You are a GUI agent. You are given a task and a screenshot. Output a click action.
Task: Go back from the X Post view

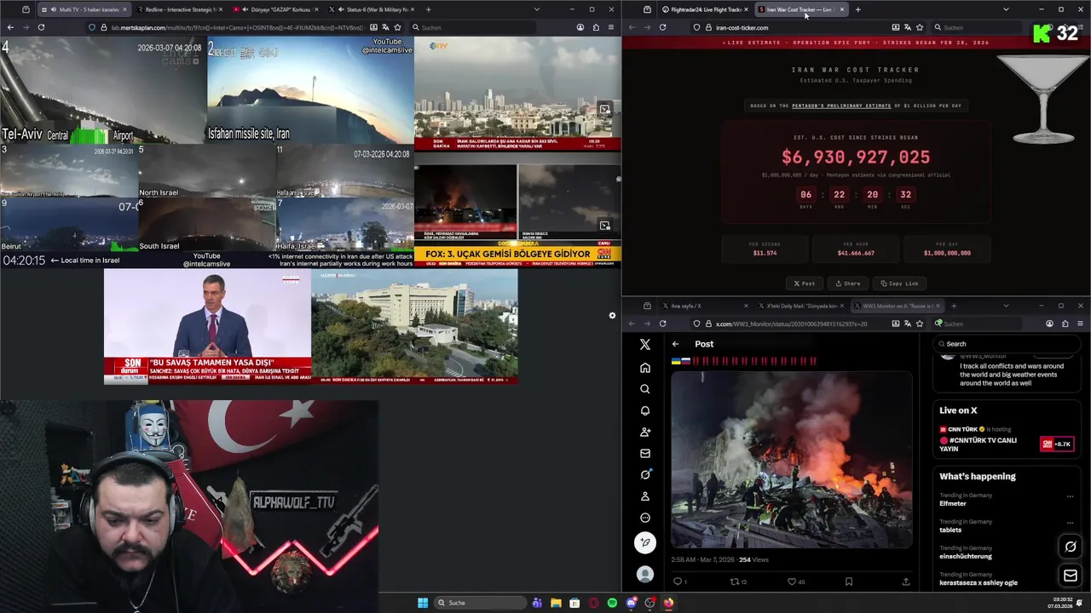coord(675,344)
